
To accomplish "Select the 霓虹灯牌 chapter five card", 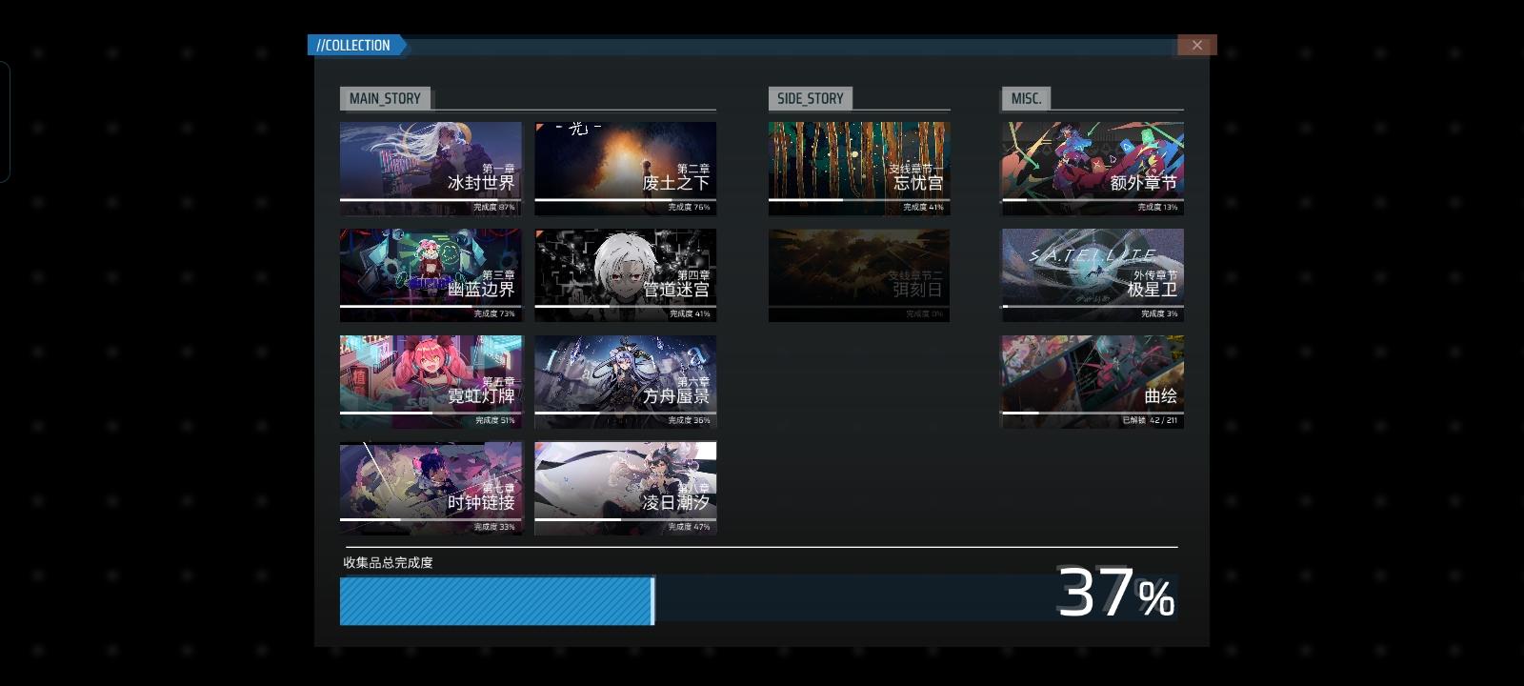I will (431, 382).
